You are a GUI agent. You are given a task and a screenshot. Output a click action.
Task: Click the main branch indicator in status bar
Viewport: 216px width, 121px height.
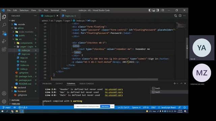7,108
